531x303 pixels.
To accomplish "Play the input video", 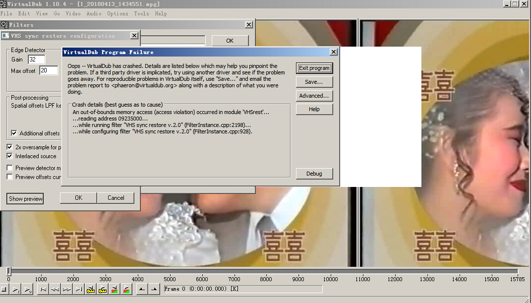I will click(x=15, y=290).
